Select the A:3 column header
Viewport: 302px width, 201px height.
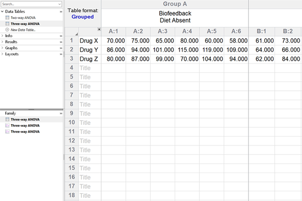tap(162, 31)
